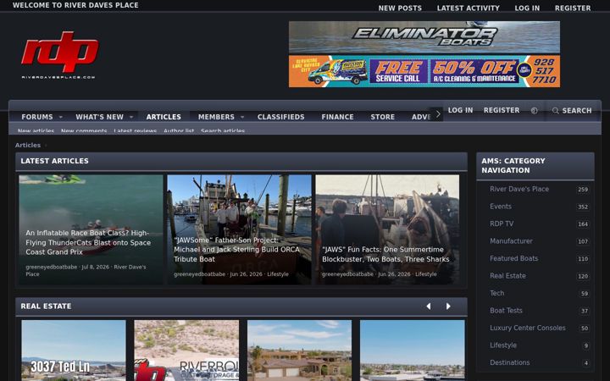610x381 pixels.
Task: Select the Lifestyle category in sidebar
Action: click(503, 345)
